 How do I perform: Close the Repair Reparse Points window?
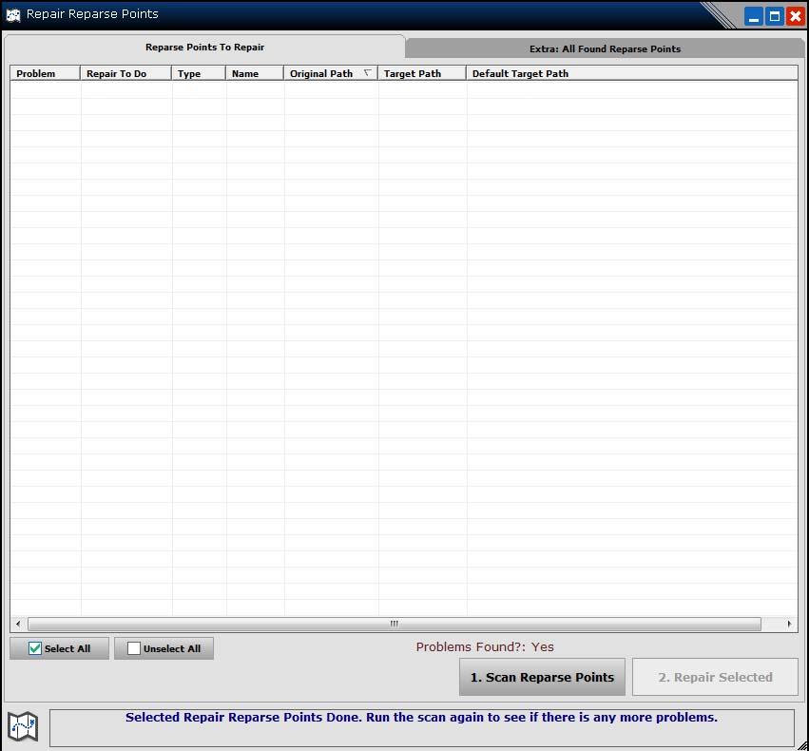[x=796, y=16]
